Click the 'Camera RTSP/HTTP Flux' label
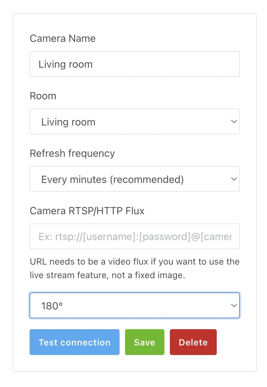Image resolution: width=267 pixels, height=387 pixels. (x=87, y=211)
